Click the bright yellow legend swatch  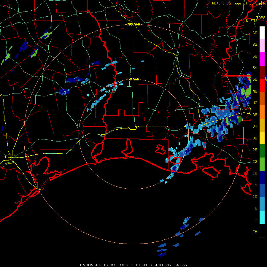coord(262,138)
